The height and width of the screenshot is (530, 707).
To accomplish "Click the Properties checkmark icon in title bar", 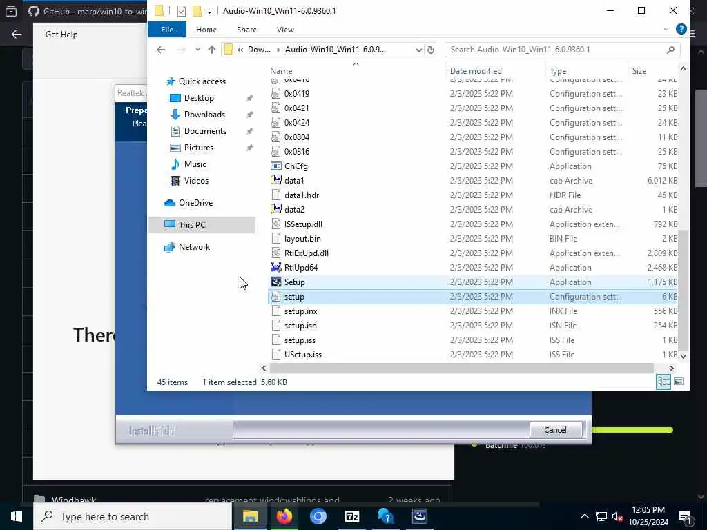I will pos(182,11).
